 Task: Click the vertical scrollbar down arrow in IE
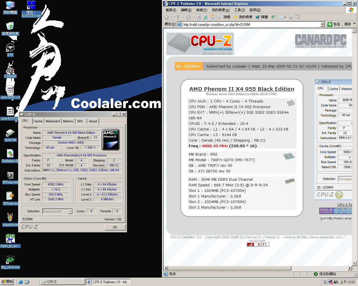click(354, 264)
